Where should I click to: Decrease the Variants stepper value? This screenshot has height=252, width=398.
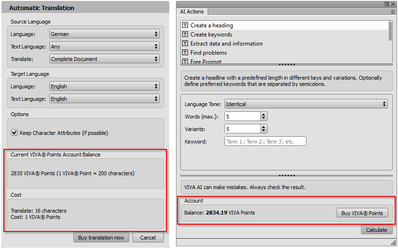[x=264, y=131]
